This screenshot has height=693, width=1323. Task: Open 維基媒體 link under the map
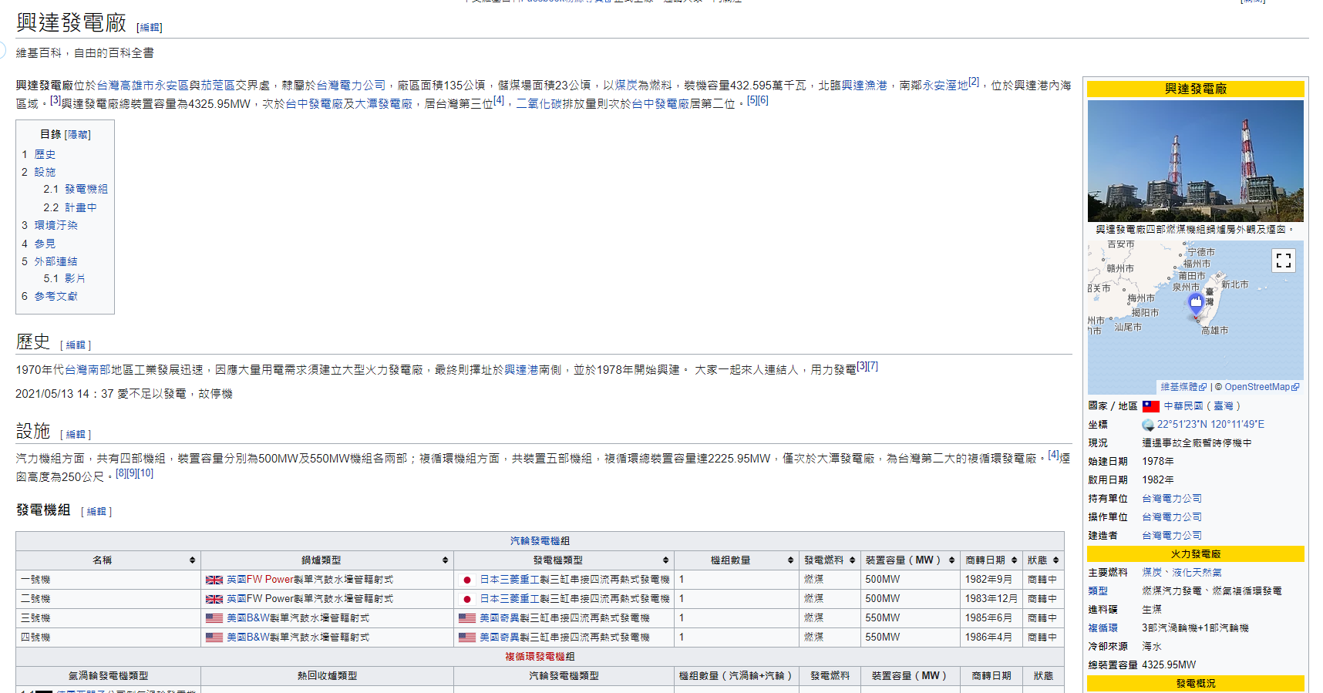click(x=1183, y=387)
